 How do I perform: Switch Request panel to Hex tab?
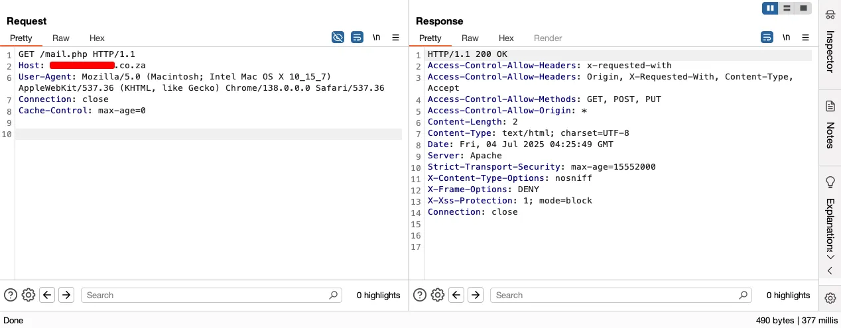point(97,38)
